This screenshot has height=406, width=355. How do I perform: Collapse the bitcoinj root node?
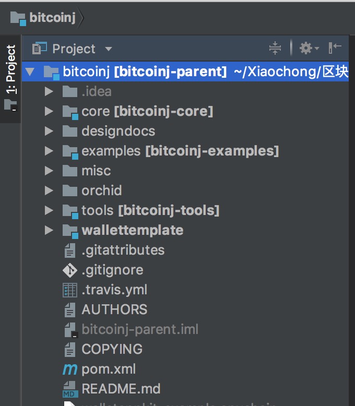click(30, 71)
